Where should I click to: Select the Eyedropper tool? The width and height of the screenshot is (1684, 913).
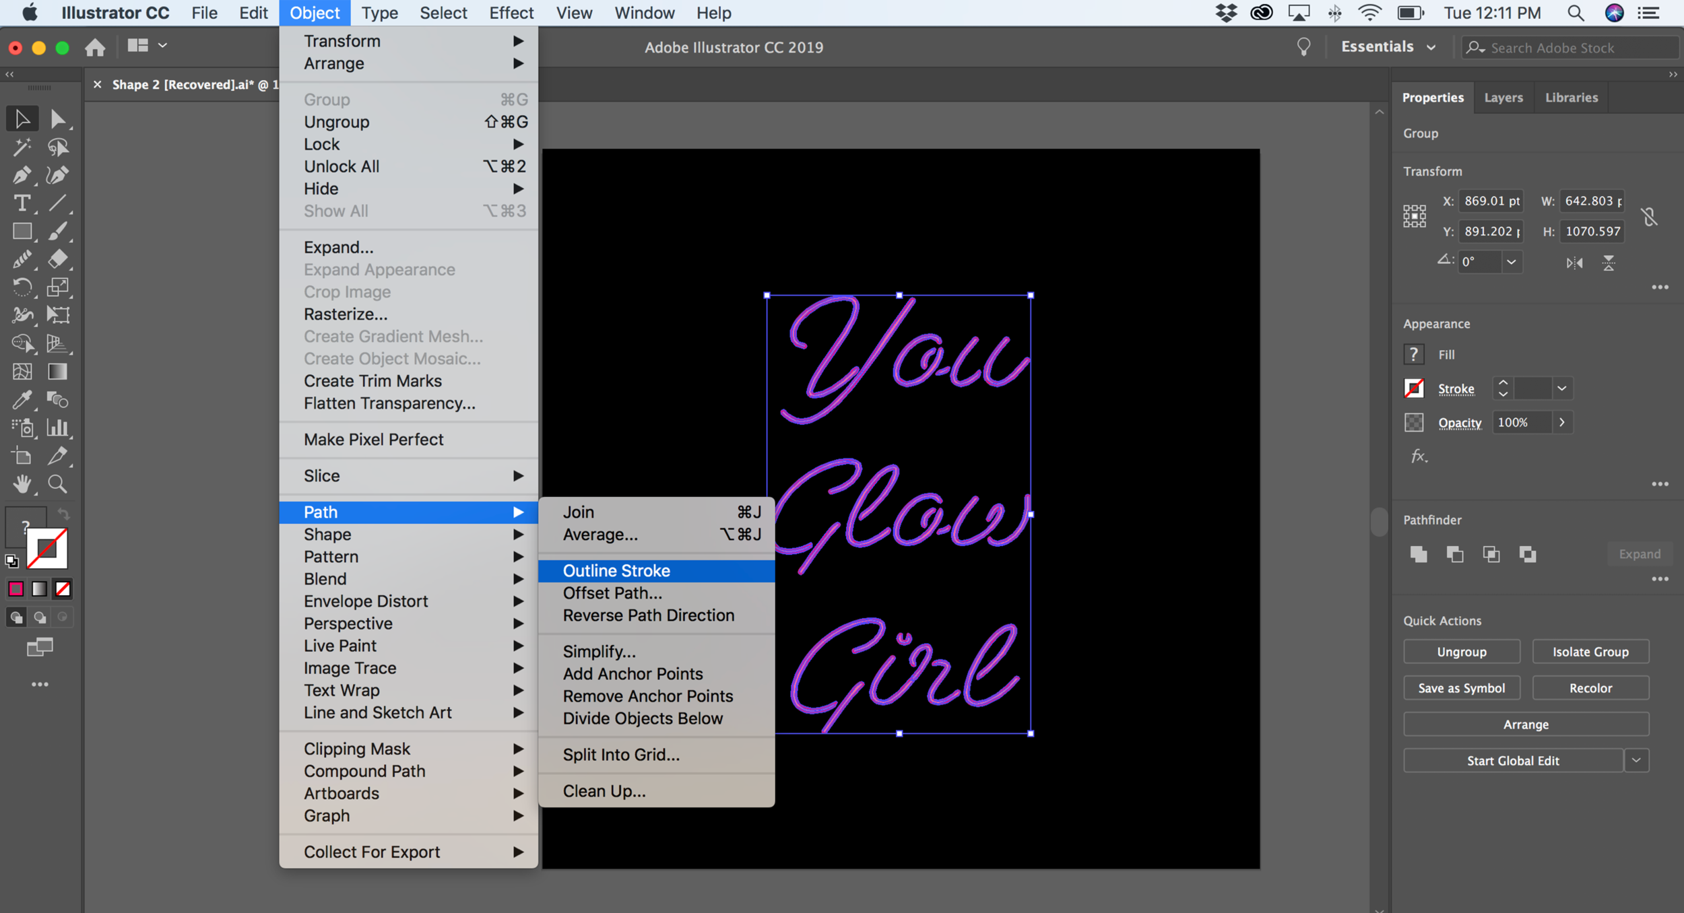[22, 400]
